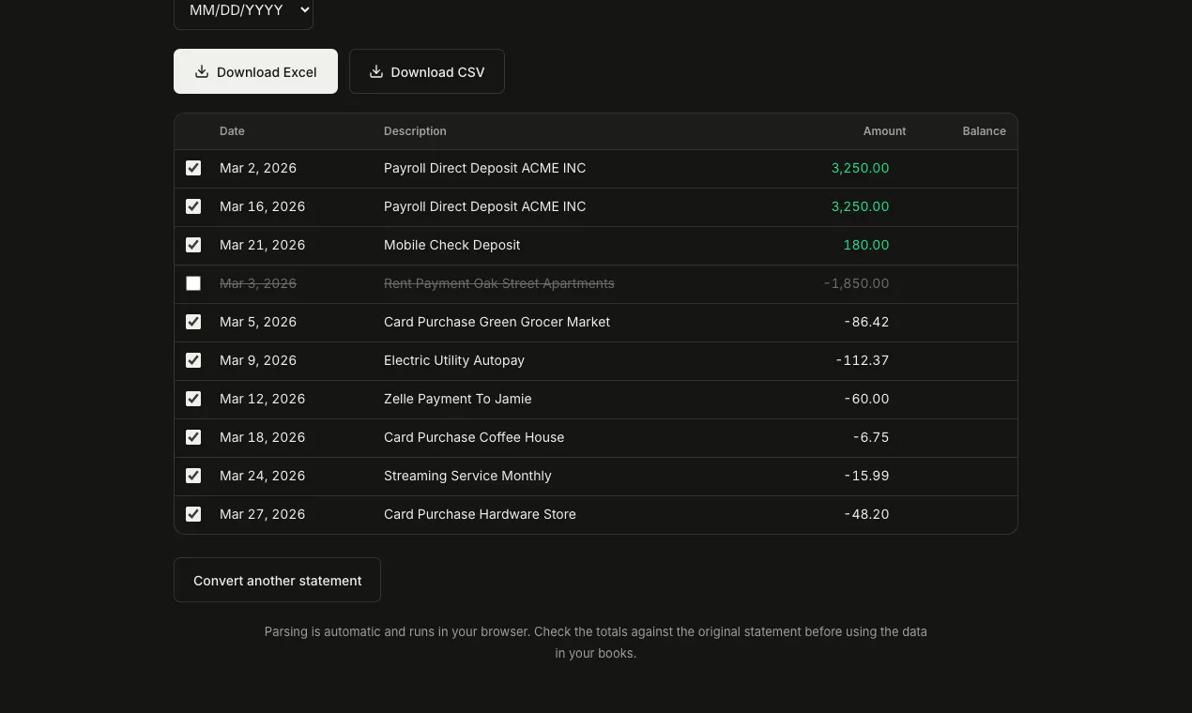Screen dimensions: 1192x713
Task: Click Card Purchase Hardware Store description
Action: tap(480, 514)
